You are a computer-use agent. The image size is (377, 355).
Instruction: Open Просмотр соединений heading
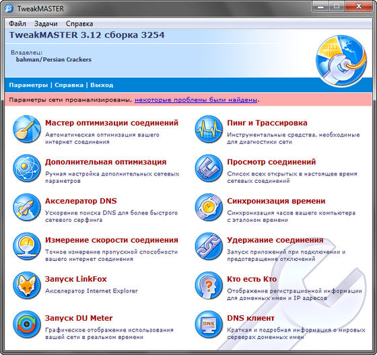271,162
